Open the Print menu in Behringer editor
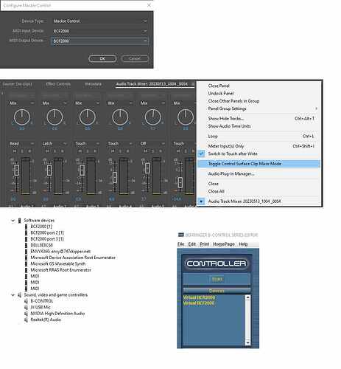Viewport: 341px width, 369px height. pos(204,244)
